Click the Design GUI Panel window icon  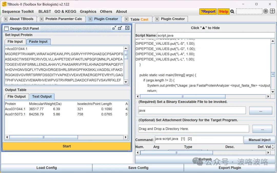click(x=6, y=29)
